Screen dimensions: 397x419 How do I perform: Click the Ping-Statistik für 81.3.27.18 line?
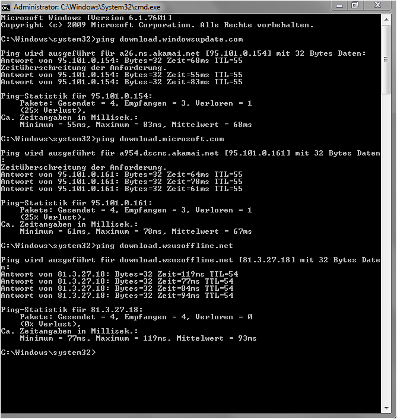tap(72, 310)
